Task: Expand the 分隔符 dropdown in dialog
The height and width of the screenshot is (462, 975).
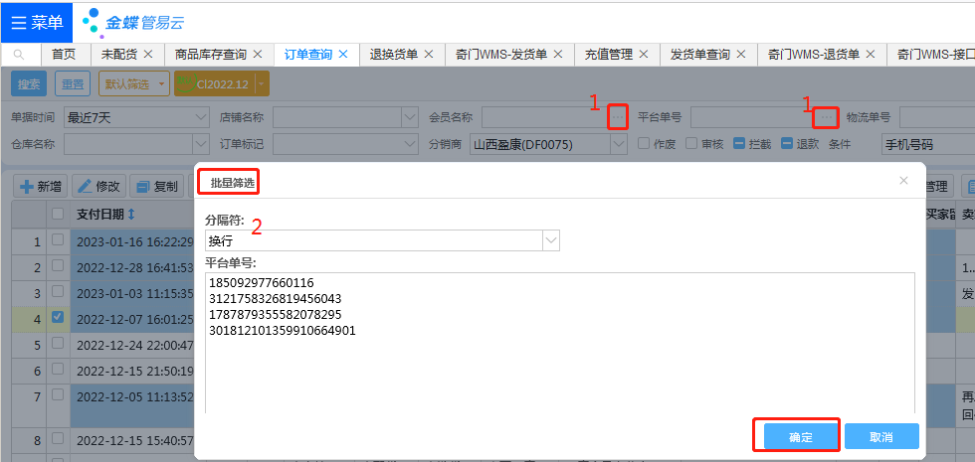Action: (x=550, y=240)
